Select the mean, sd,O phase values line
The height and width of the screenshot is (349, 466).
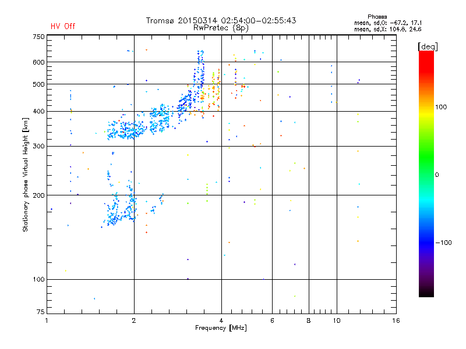point(388,23)
